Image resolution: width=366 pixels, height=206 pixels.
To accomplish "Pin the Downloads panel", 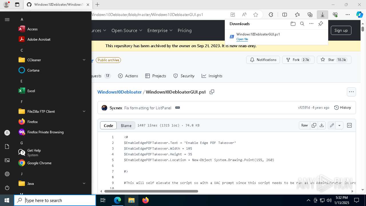I will pyautogui.click(x=321, y=24).
